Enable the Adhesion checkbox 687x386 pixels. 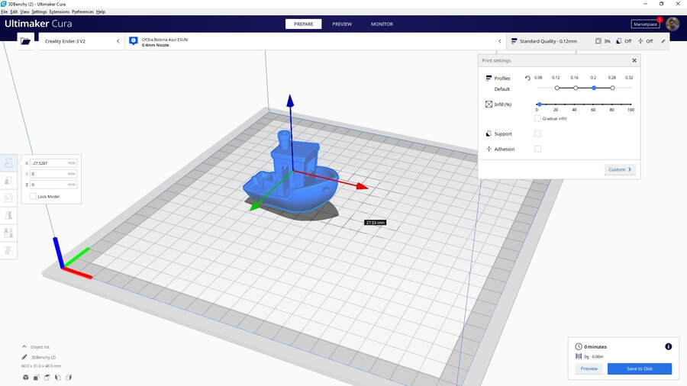(537, 150)
